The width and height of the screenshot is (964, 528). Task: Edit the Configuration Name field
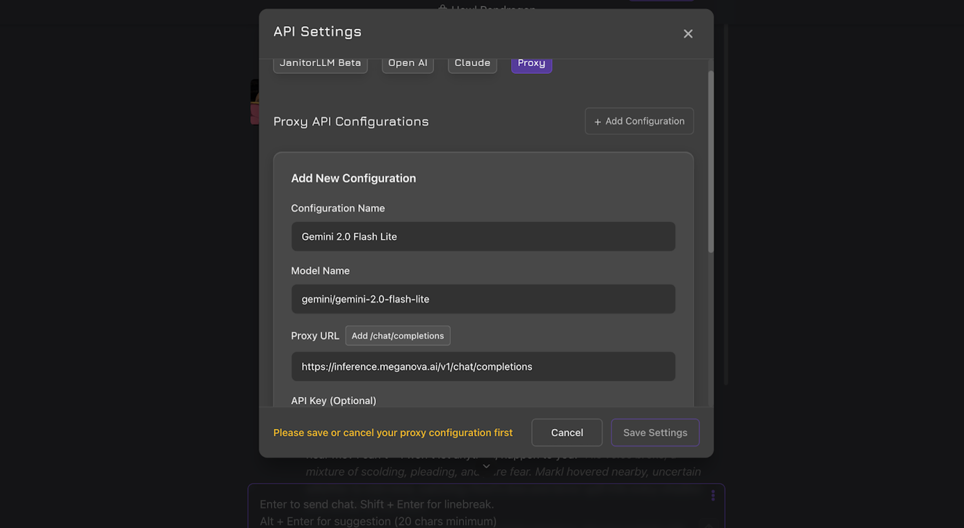(482, 237)
